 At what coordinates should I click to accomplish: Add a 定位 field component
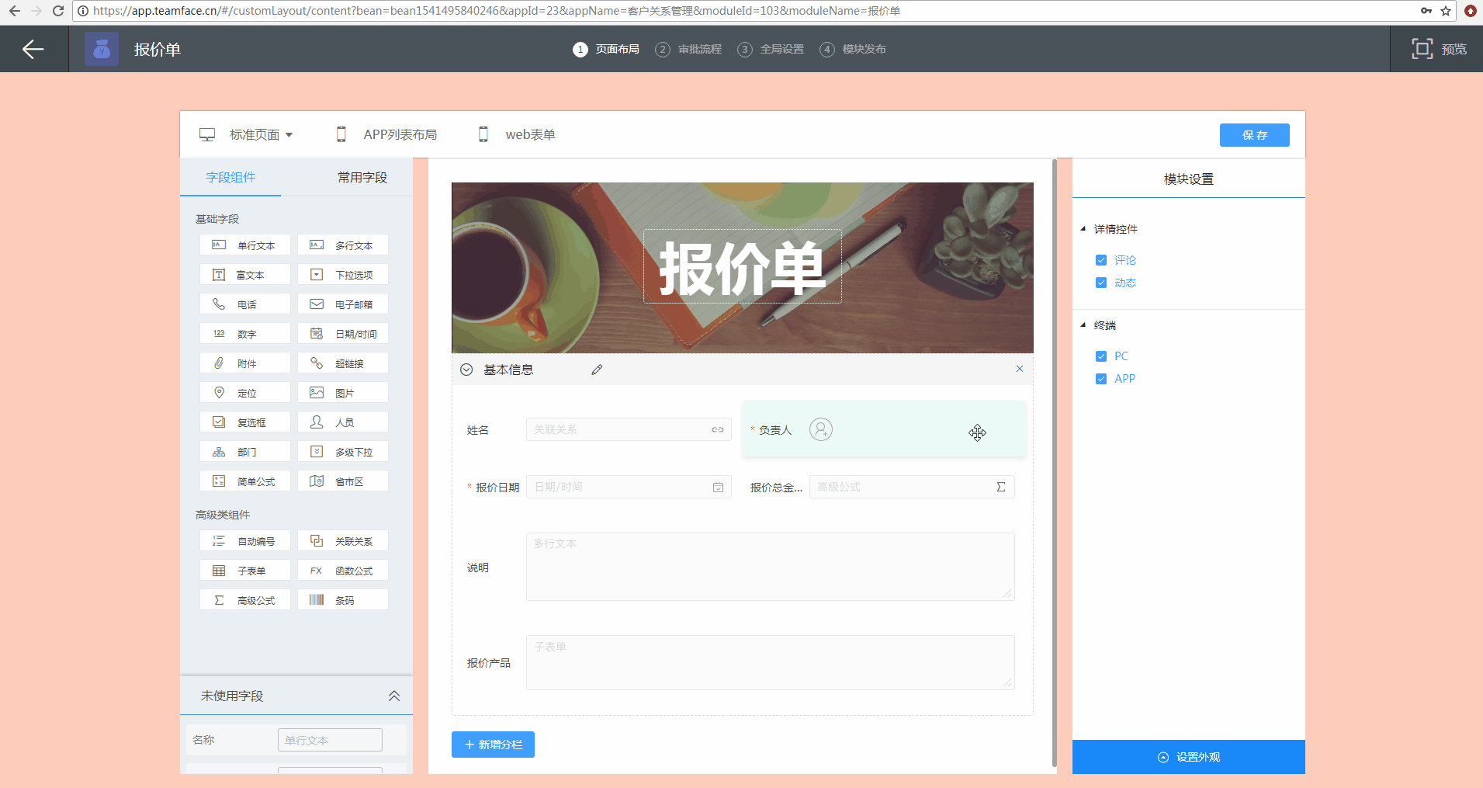(x=245, y=393)
